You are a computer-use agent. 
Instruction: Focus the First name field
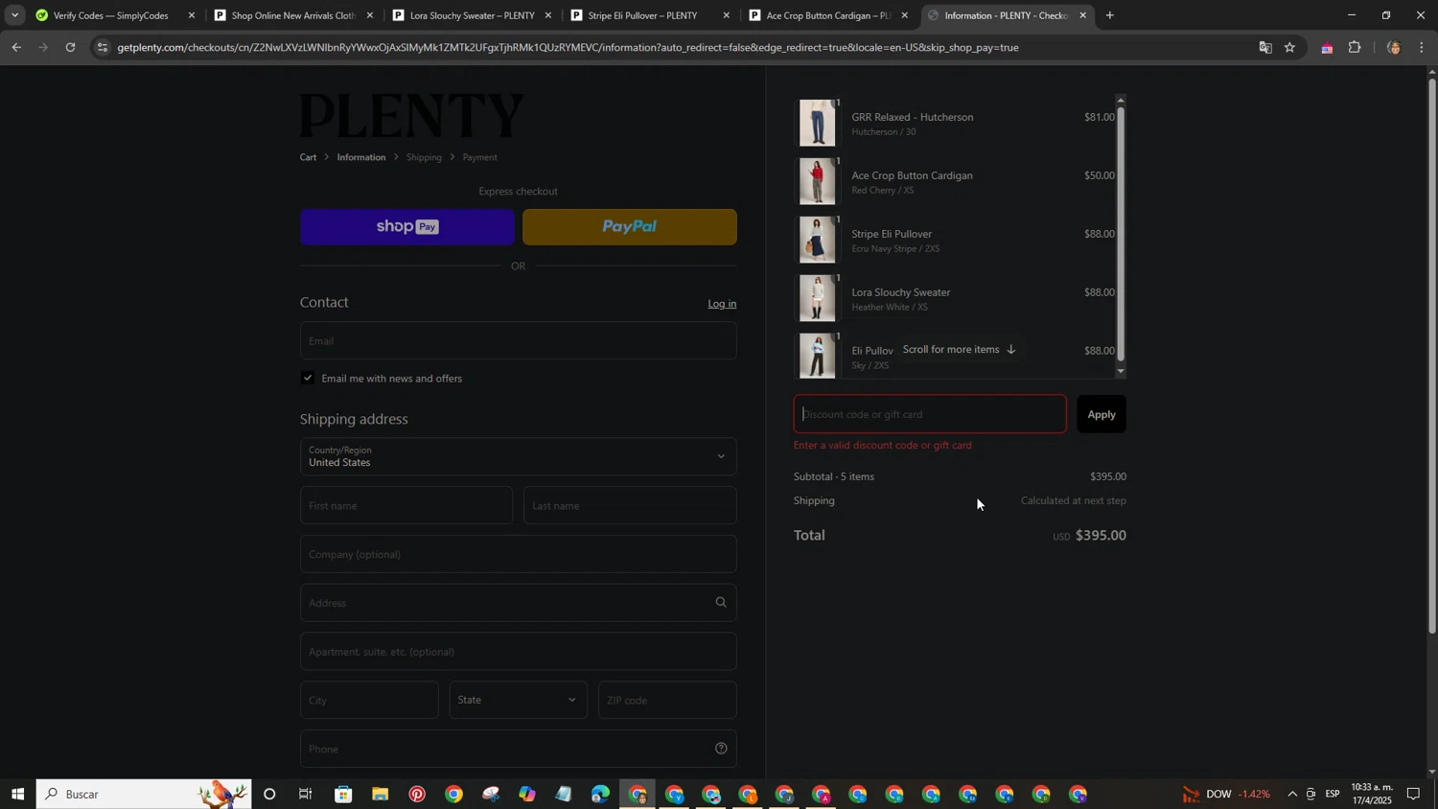coord(406,505)
